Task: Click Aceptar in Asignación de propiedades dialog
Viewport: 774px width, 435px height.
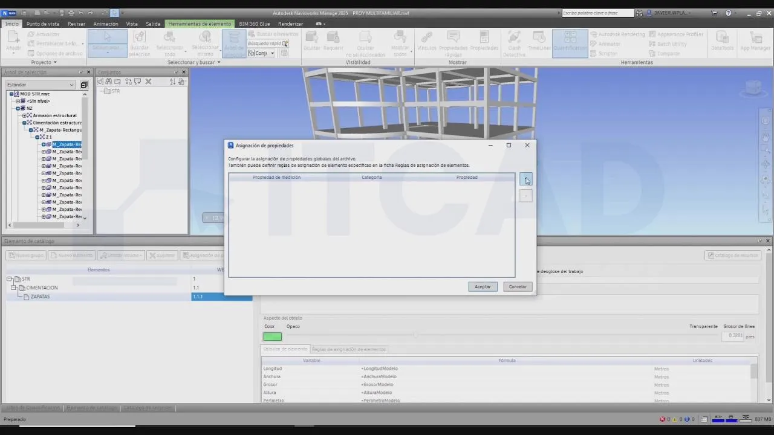Action: click(483, 286)
